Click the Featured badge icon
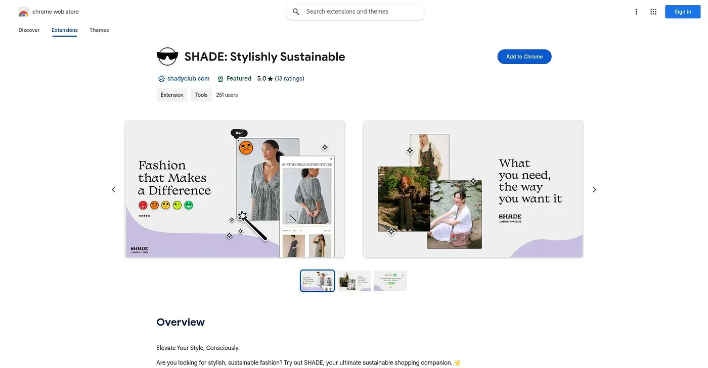 click(x=220, y=79)
